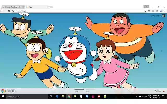Reload the chrome://apps page

[9, 11]
